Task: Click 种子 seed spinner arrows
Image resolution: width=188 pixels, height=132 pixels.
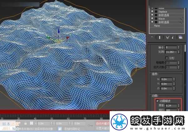Action: click(x=179, y=47)
